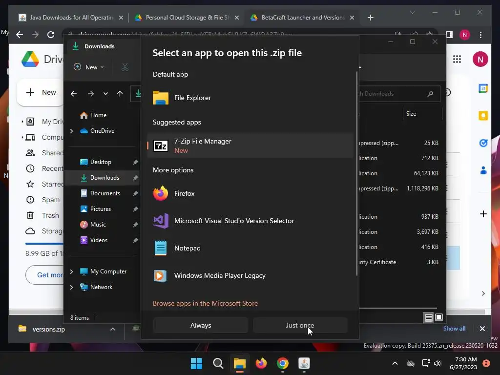Image resolution: width=500 pixels, height=375 pixels.
Task: Go back in File Explorer
Action: point(74,94)
